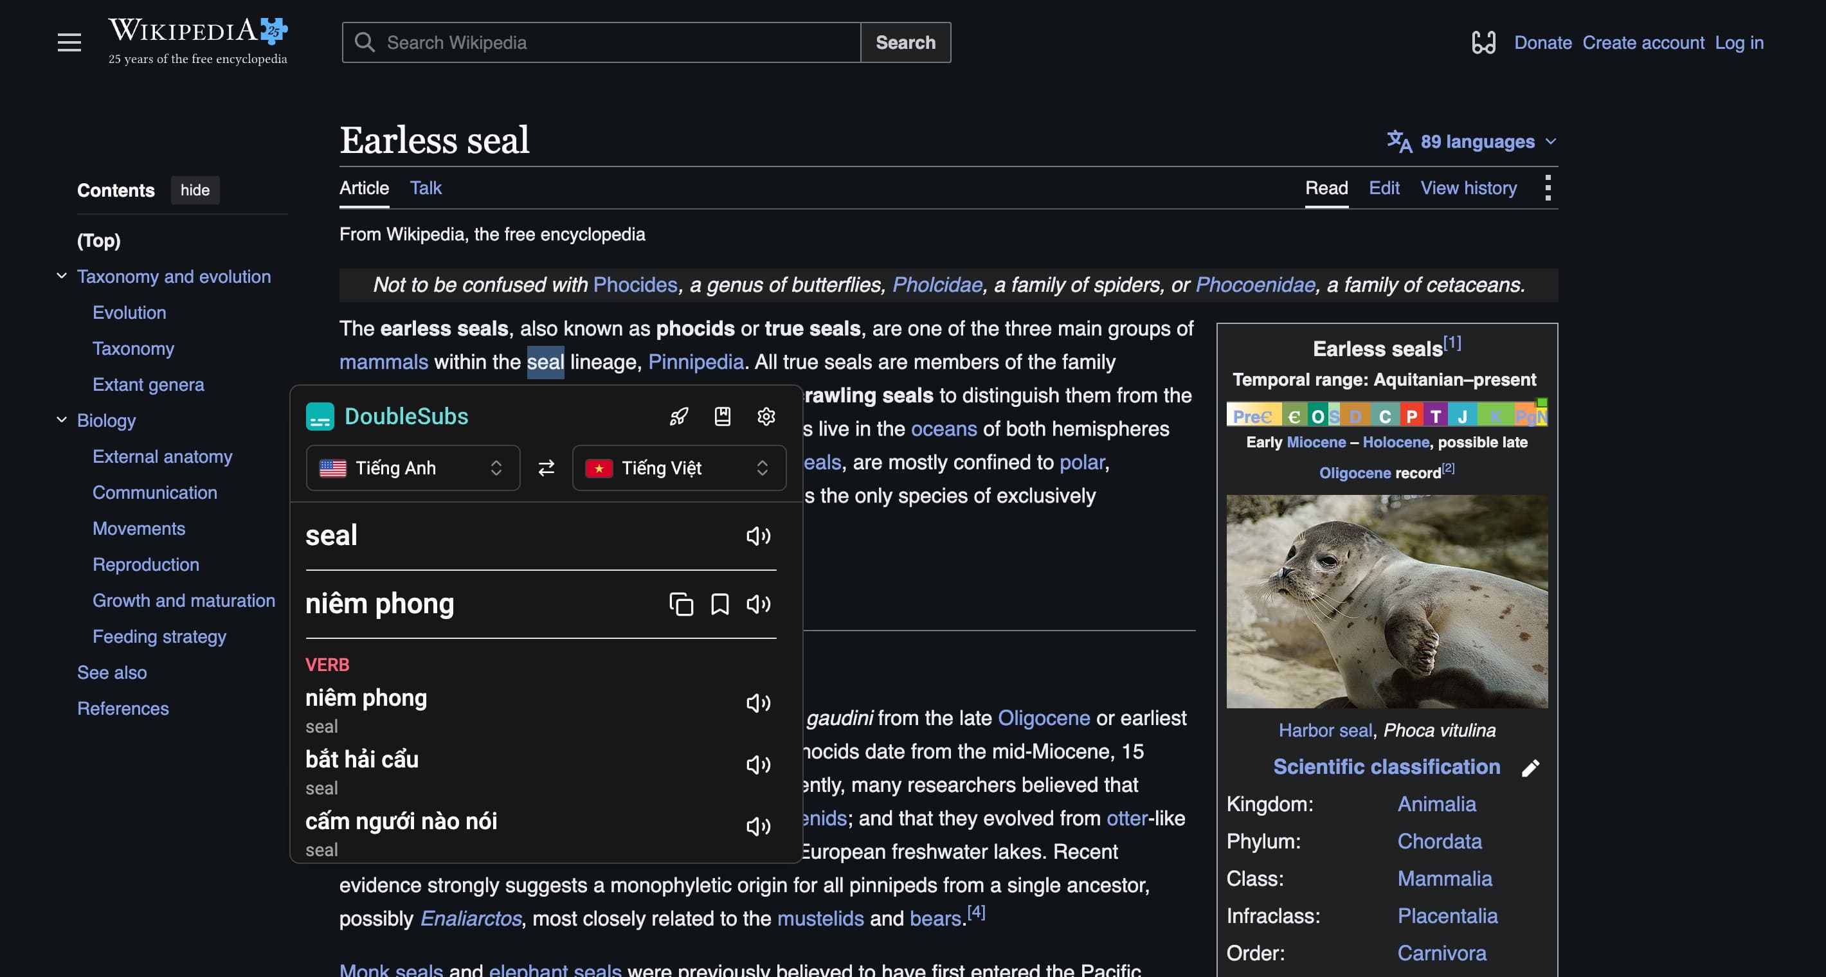
Task: Jump to Extant genera section
Action: (x=148, y=385)
